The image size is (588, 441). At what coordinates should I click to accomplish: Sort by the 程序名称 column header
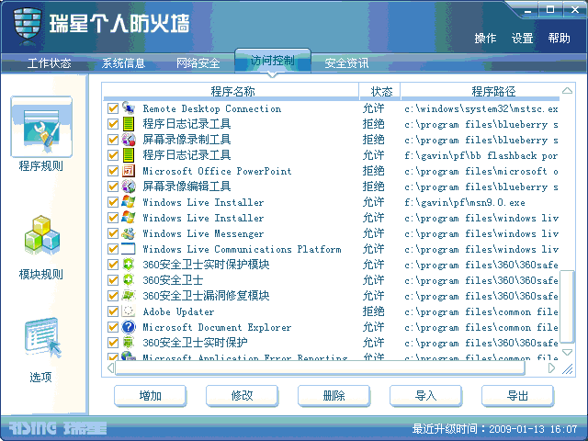coord(231,91)
